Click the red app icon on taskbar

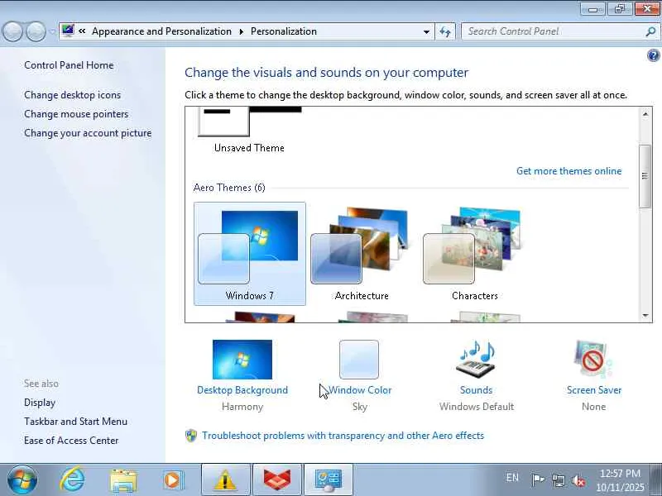point(277,479)
